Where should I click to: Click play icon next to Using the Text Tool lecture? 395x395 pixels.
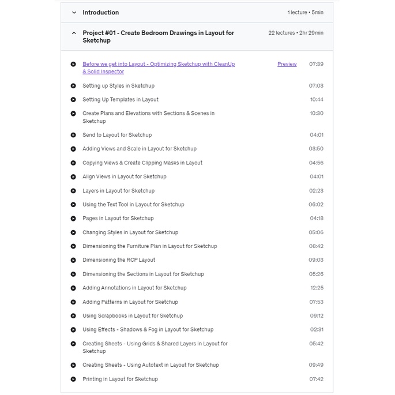(x=73, y=205)
